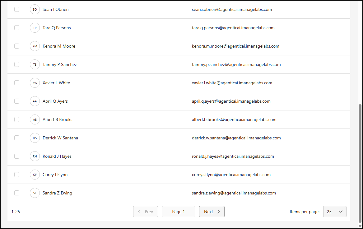Click the Page 1 button
The image size is (363, 229).
pyautogui.click(x=179, y=212)
